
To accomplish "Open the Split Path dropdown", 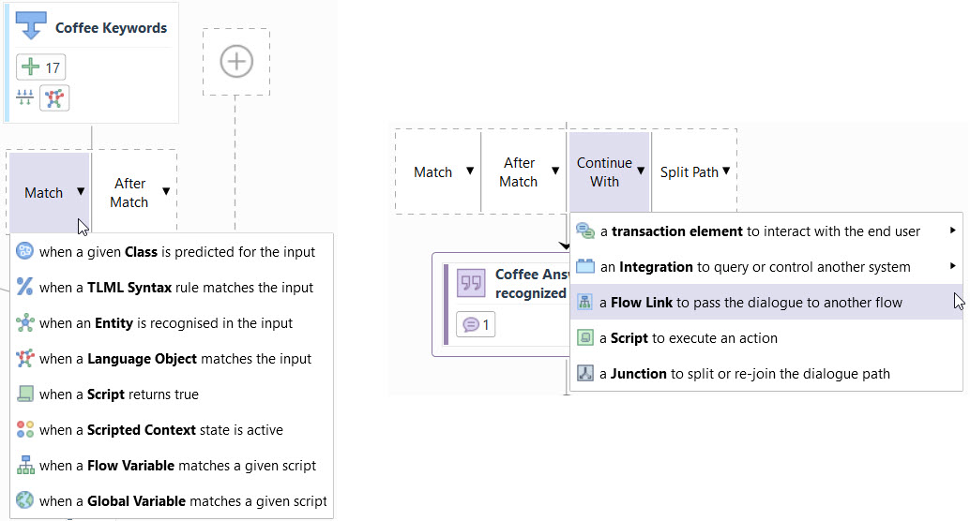I will pyautogui.click(x=694, y=171).
